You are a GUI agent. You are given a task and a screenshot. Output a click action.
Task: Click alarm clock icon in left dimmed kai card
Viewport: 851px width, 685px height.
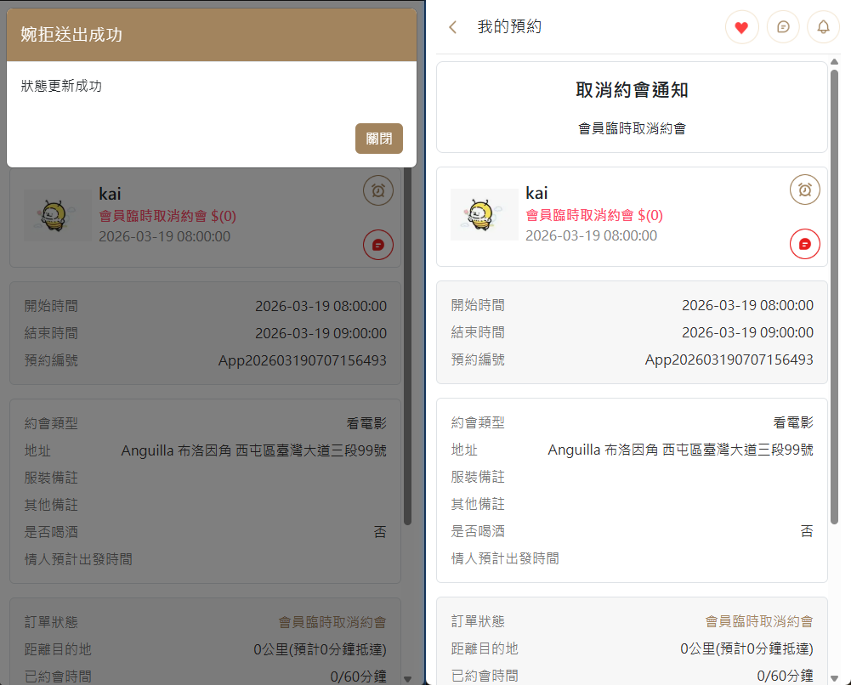tap(378, 190)
